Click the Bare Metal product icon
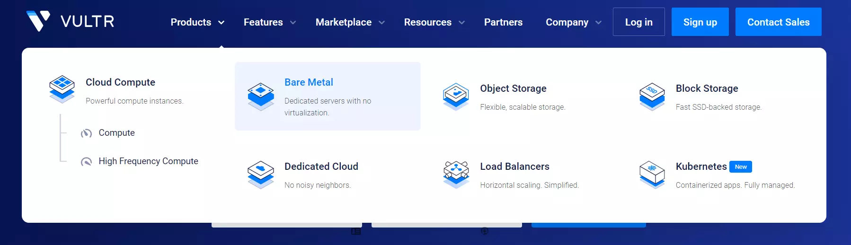Screen dimensions: 851x245 pyautogui.click(x=261, y=96)
